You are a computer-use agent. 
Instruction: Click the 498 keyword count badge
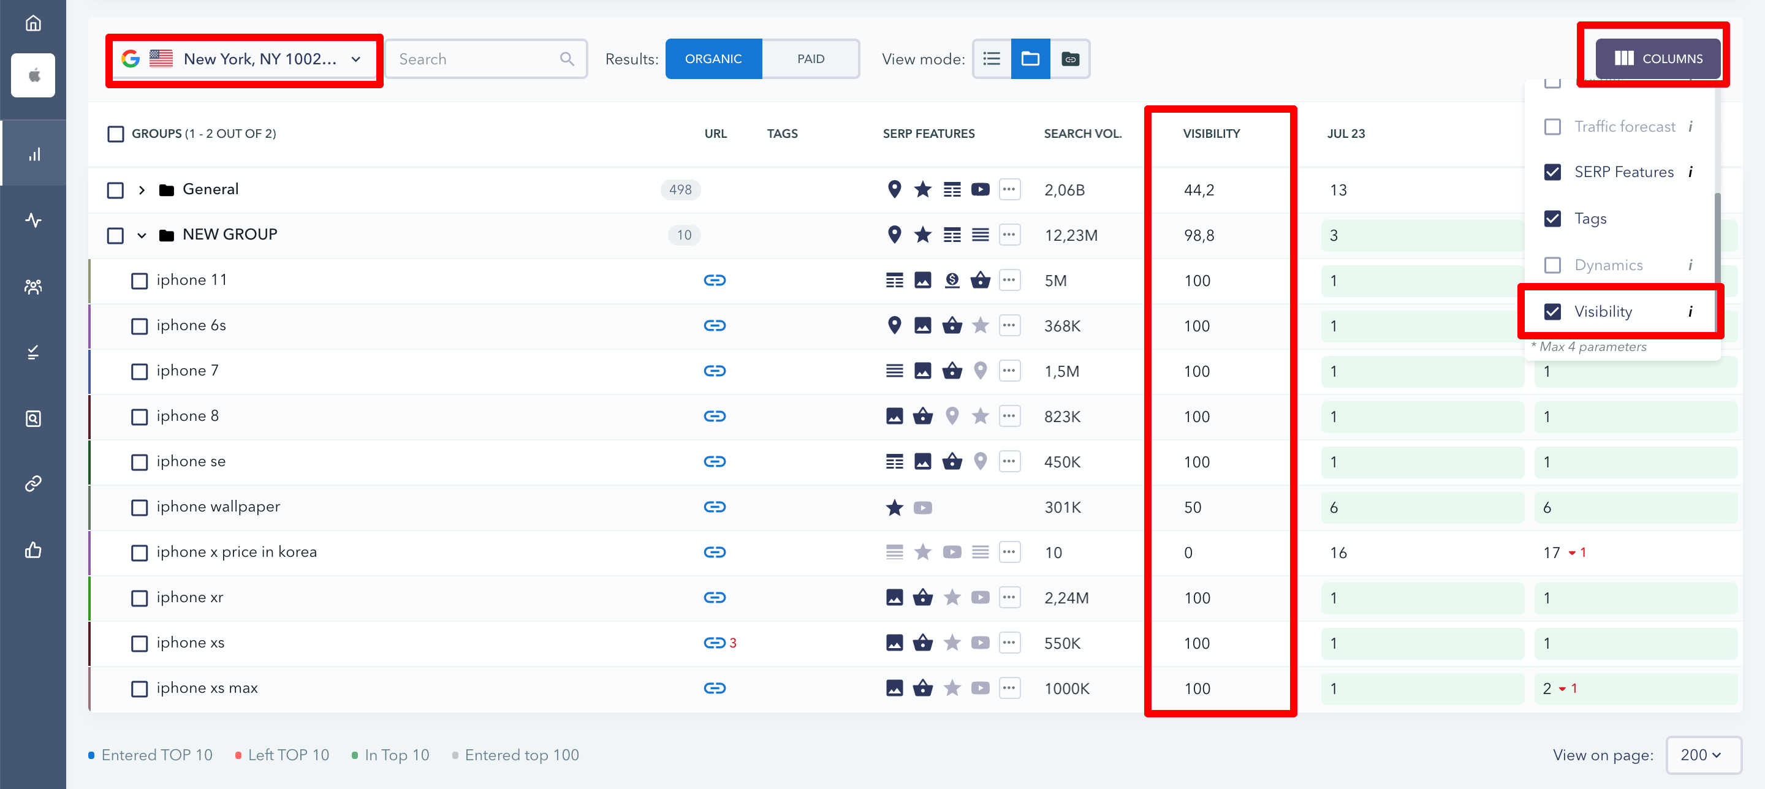coord(680,190)
